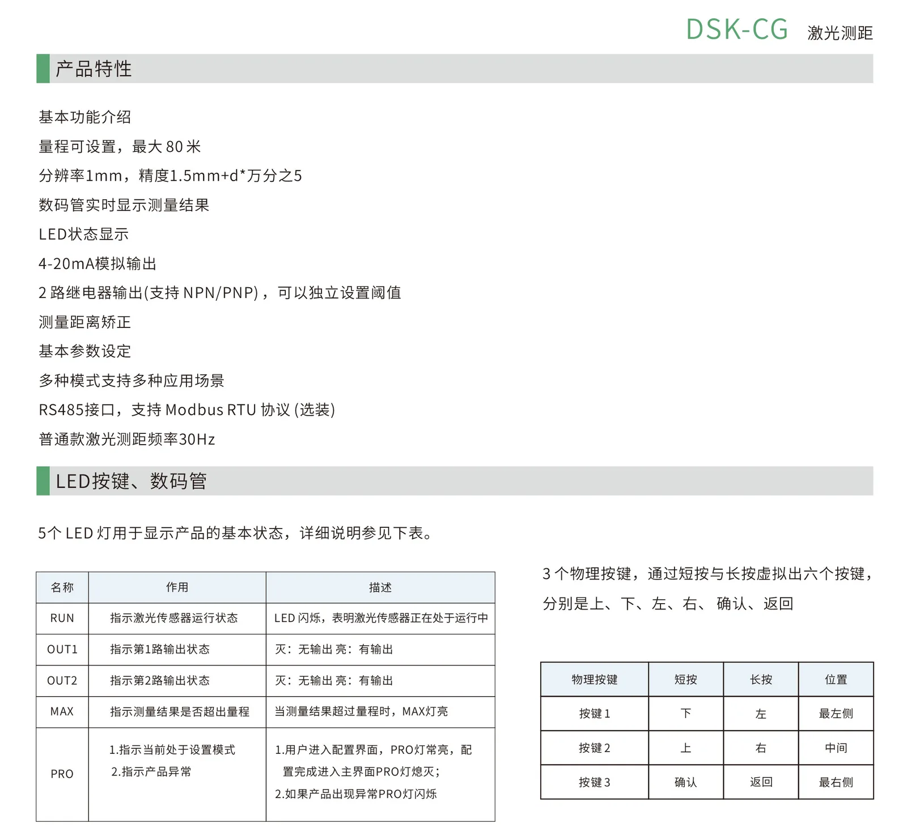Click the RUN cell in LED table
907x840 pixels.
[62, 618]
